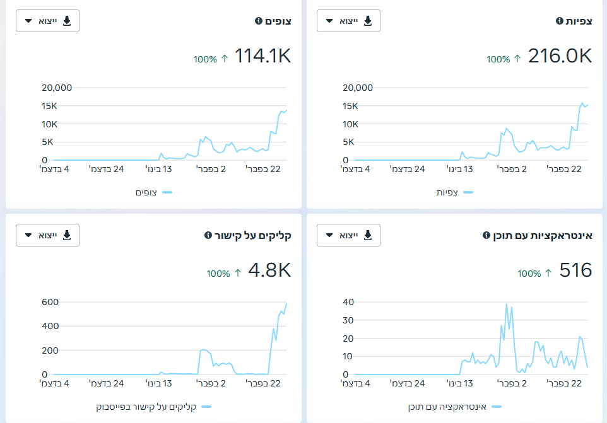The height and width of the screenshot is (423, 607).
Task: Click info icon next to צופים title
Action: [x=259, y=21]
